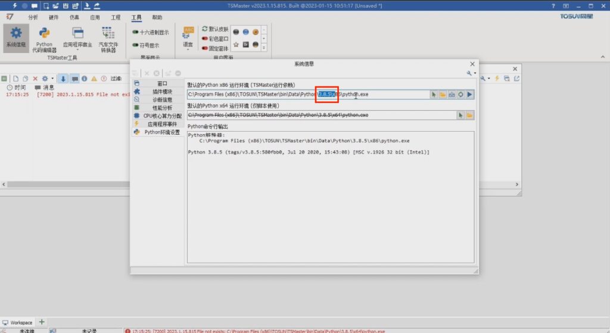Open the 分析 ribbon tab
Image resolution: width=610 pixels, height=333 pixels.
click(33, 17)
